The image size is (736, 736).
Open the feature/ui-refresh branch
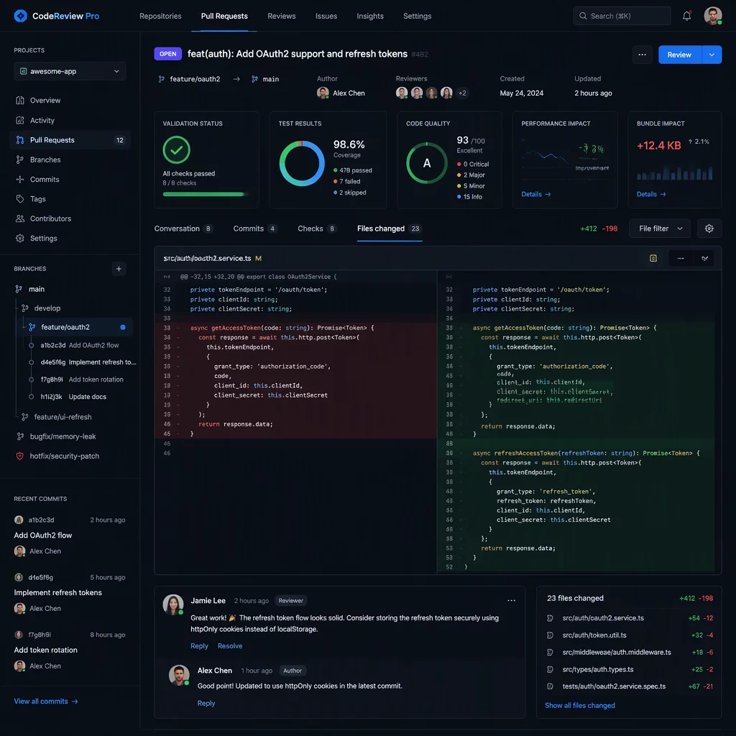coord(63,417)
